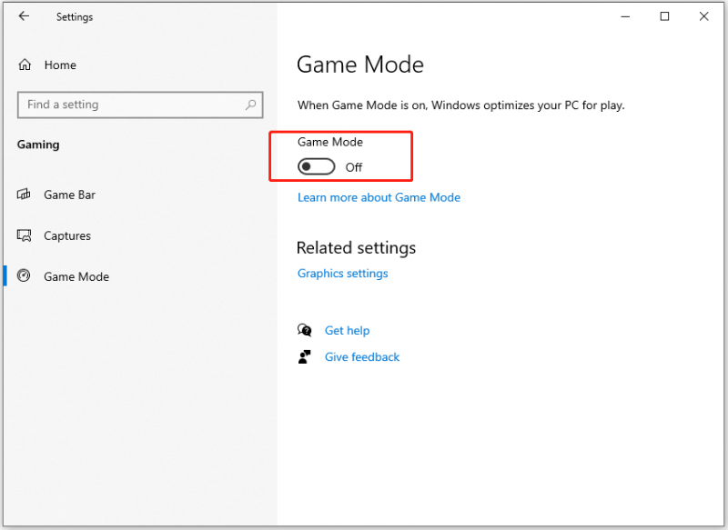Close the Settings window
Image resolution: width=728 pixels, height=530 pixels.
pyautogui.click(x=703, y=16)
